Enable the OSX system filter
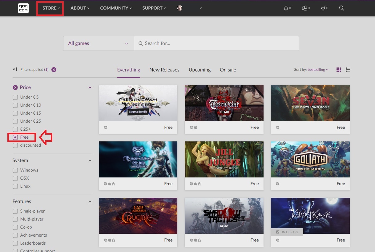The width and height of the screenshot is (375, 252). click(15, 178)
